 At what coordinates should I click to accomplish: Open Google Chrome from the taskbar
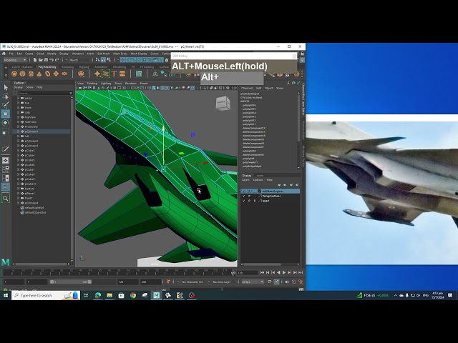tap(133, 295)
